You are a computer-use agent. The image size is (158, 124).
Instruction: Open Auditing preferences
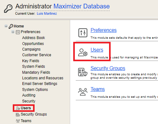[29, 95]
